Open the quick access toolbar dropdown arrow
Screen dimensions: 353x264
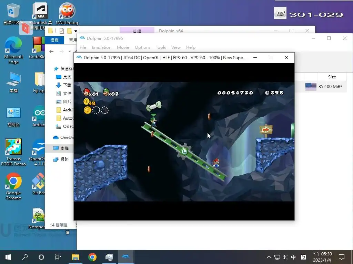pyautogui.click(x=75, y=31)
